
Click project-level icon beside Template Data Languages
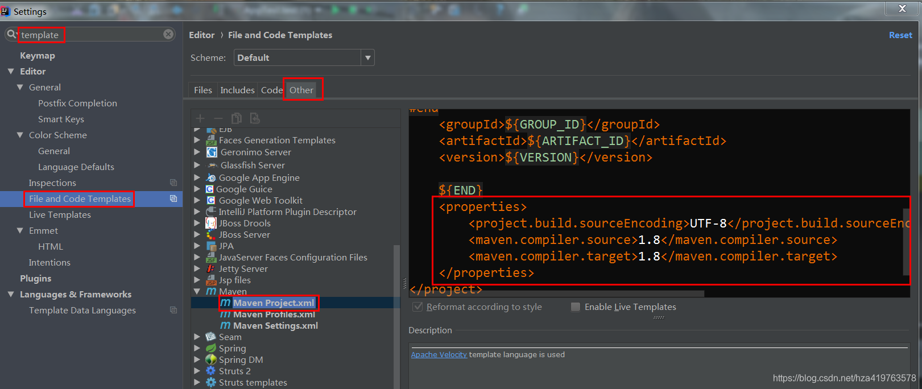(173, 310)
